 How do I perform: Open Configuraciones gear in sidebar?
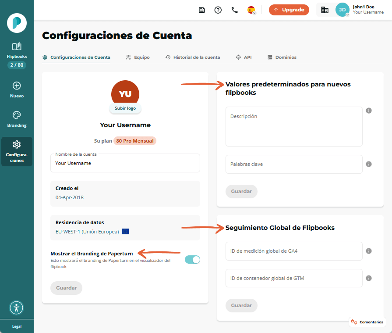click(17, 151)
